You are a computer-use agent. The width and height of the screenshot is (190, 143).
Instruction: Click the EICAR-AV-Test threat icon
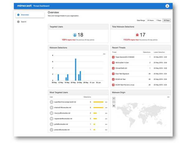pos(113,79)
